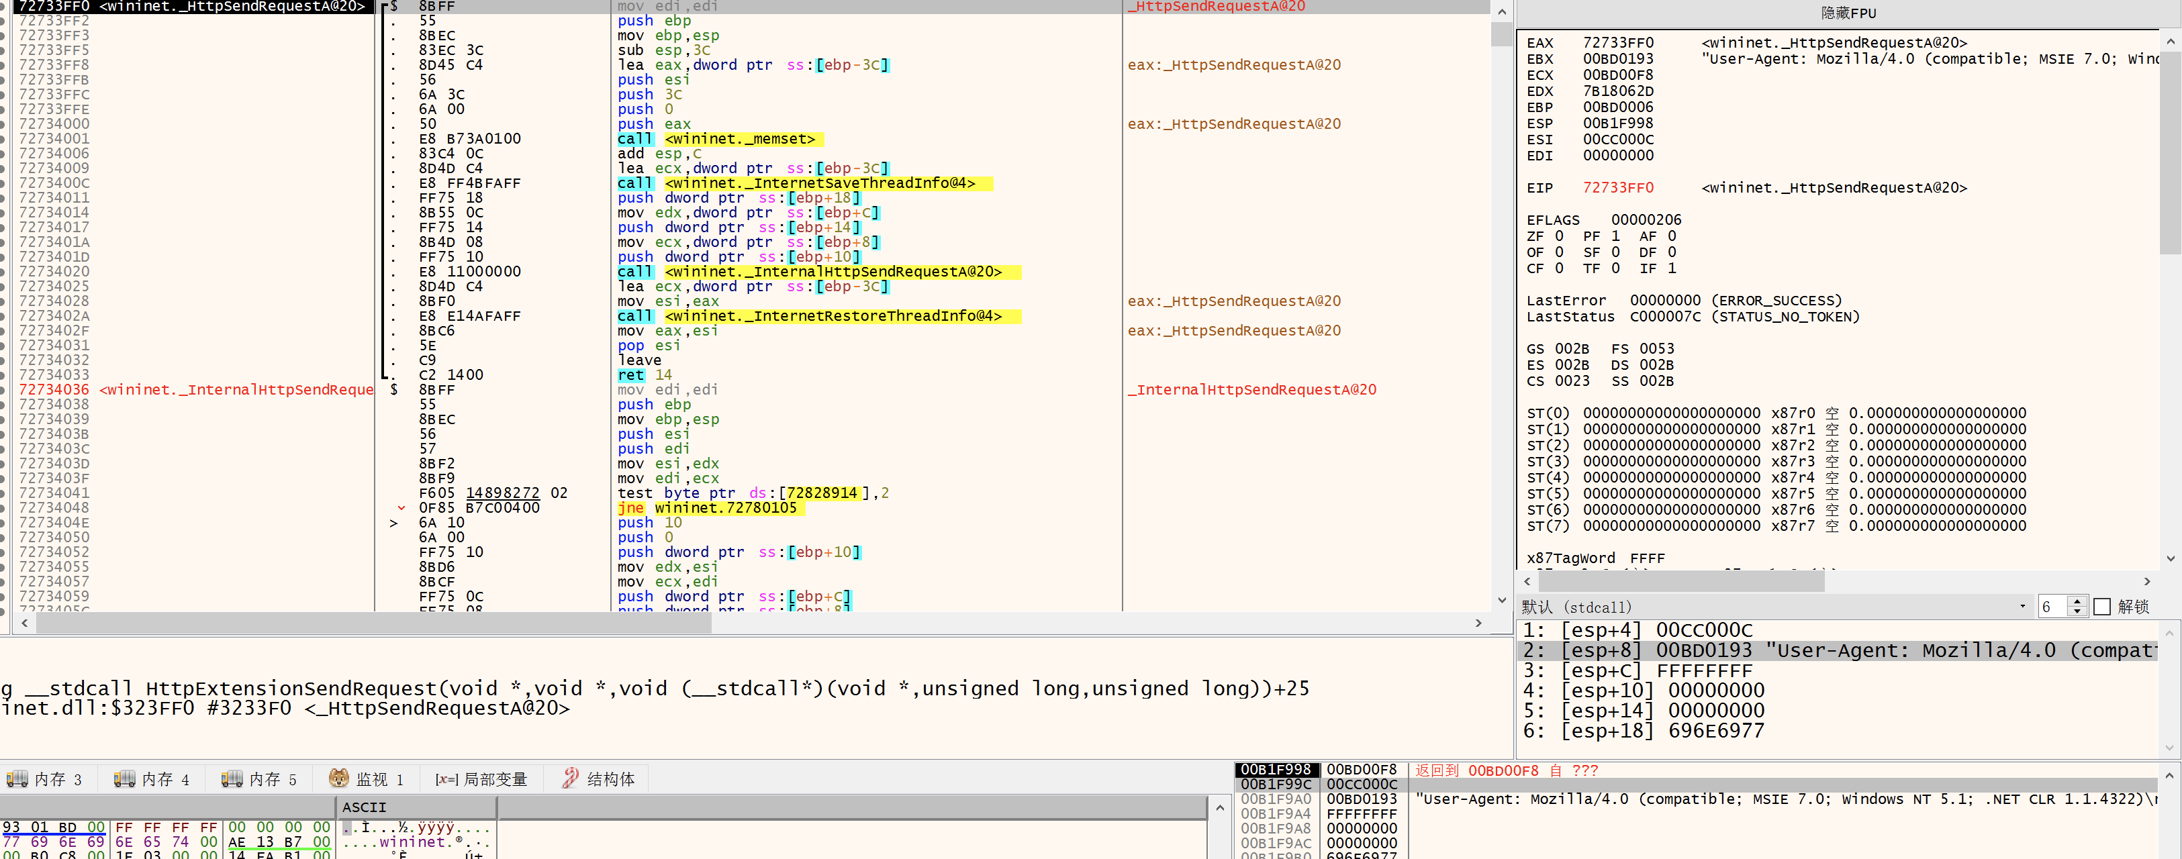Image resolution: width=2182 pixels, height=859 pixels.
Task: Select call wininet._InternalHttpSendRequestA@20 line
Action: point(818,272)
